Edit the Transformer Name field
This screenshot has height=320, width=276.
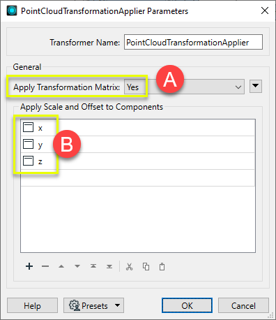click(x=193, y=42)
